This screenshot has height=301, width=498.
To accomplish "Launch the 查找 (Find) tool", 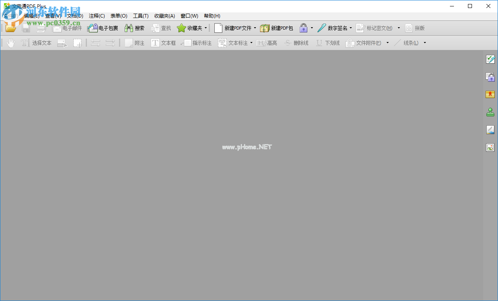I will [161, 28].
